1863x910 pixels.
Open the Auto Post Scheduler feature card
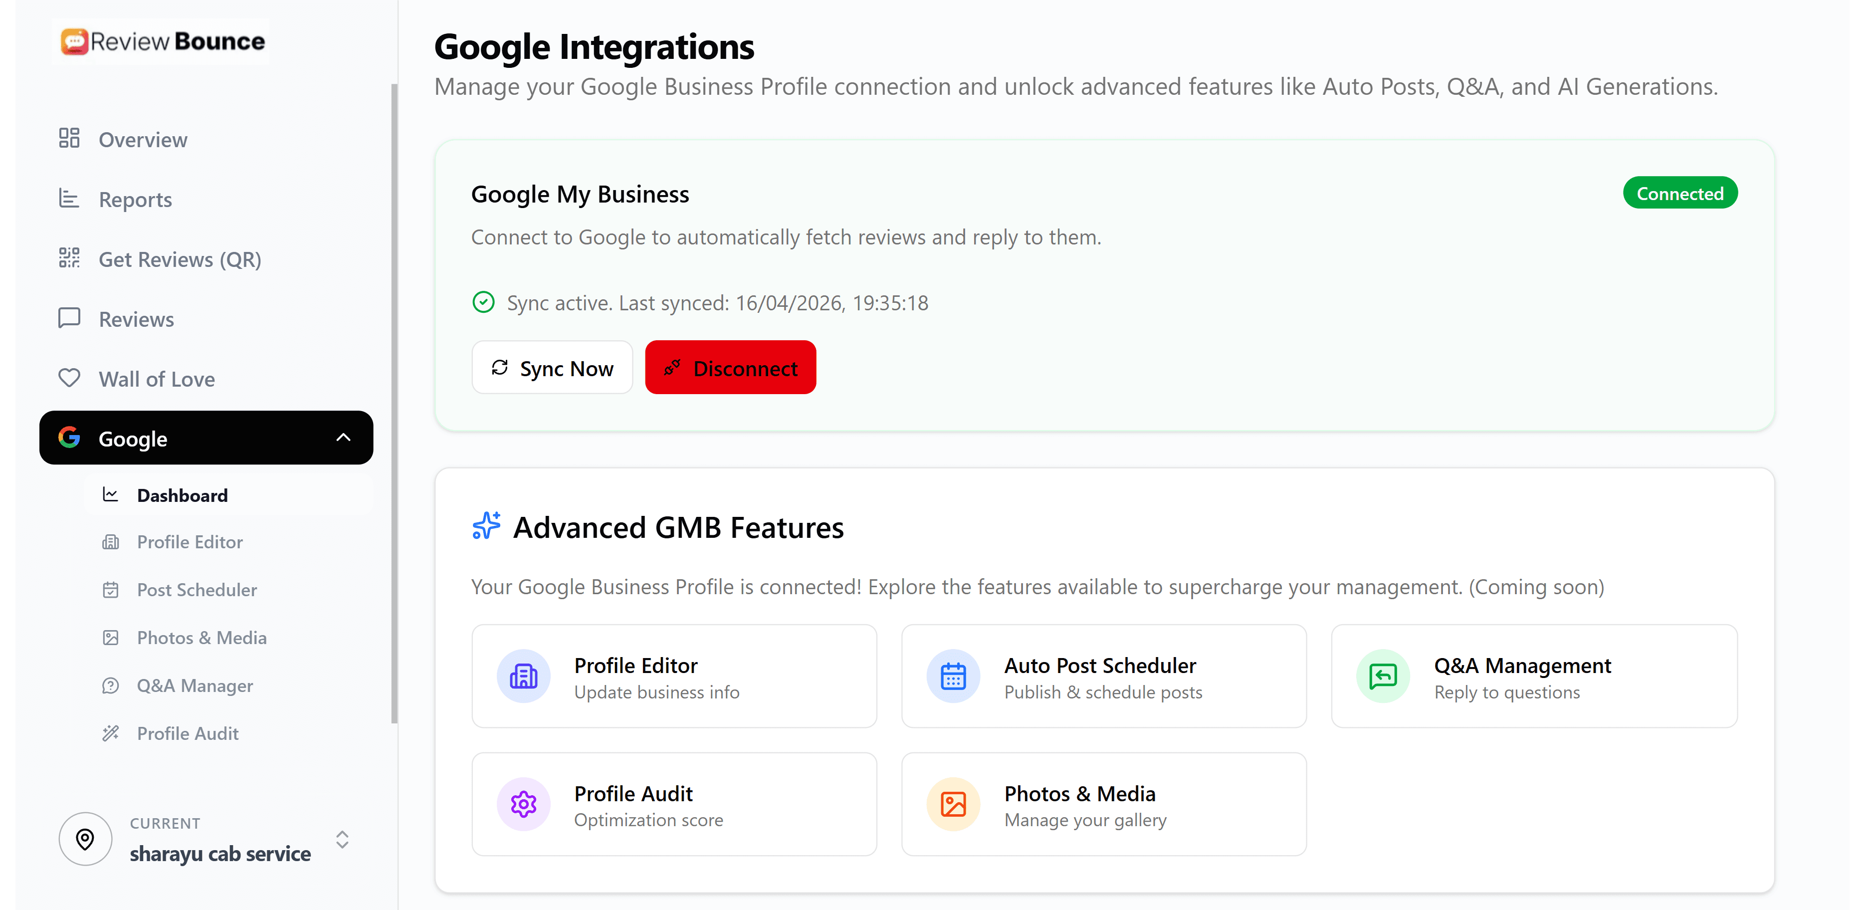pyautogui.click(x=1104, y=677)
